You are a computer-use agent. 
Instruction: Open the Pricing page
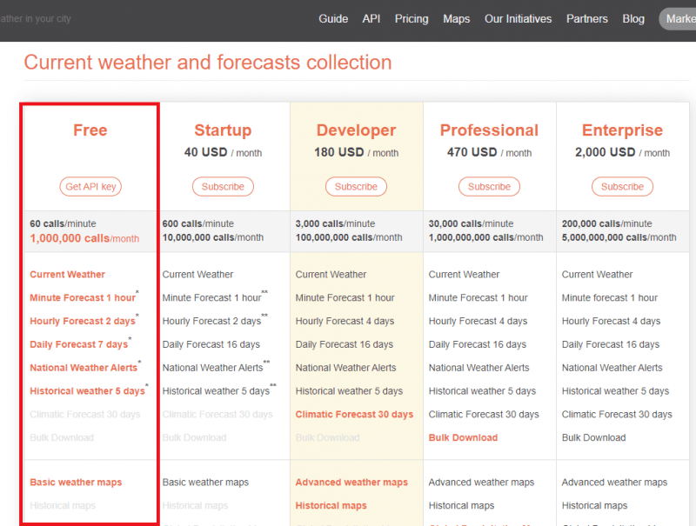pos(412,19)
